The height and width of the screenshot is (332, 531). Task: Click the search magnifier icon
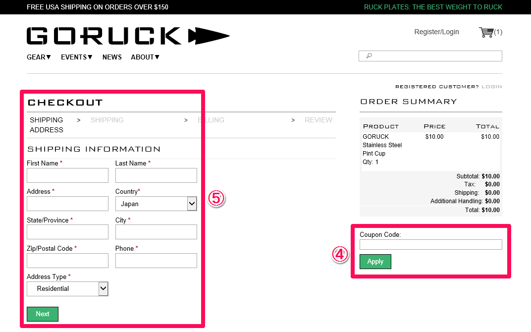point(369,55)
